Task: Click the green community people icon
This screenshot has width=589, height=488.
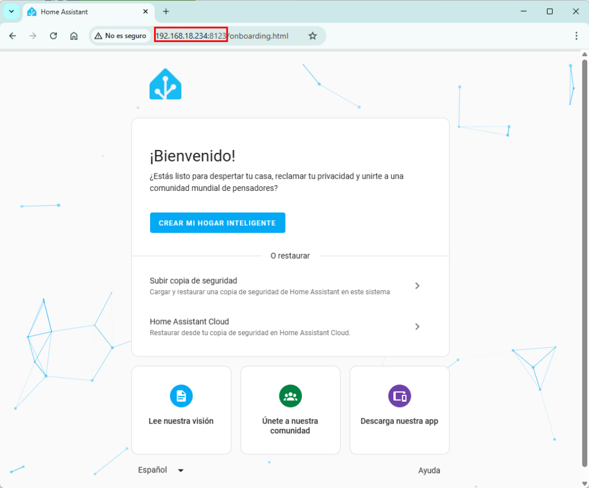Action: pos(290,396)
